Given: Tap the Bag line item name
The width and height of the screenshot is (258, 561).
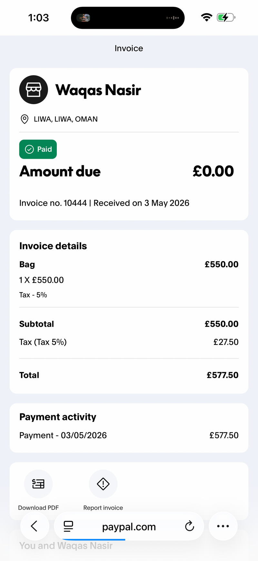Looking at the screenshot, I should coord(27,264).
